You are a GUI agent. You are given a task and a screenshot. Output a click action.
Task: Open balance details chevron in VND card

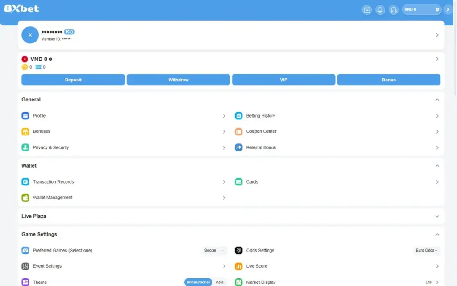pyautogui.click(x=437, y=59)
